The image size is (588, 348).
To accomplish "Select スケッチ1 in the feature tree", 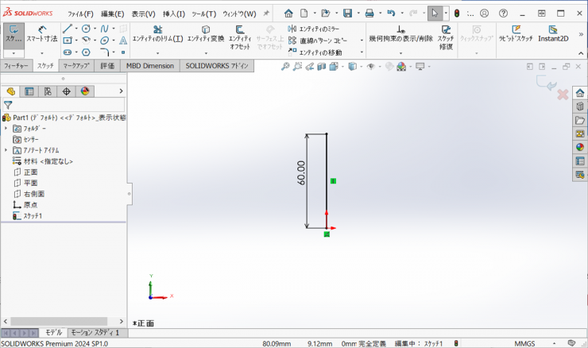I will [33, 215].
